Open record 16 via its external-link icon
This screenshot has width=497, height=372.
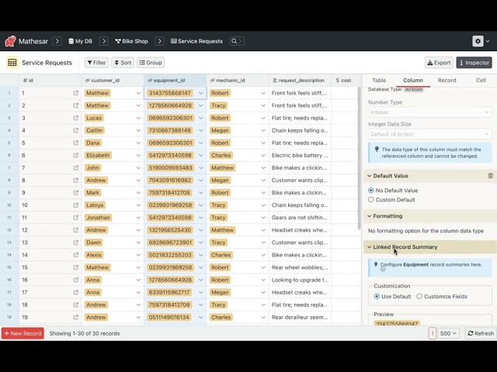(75, 280)
